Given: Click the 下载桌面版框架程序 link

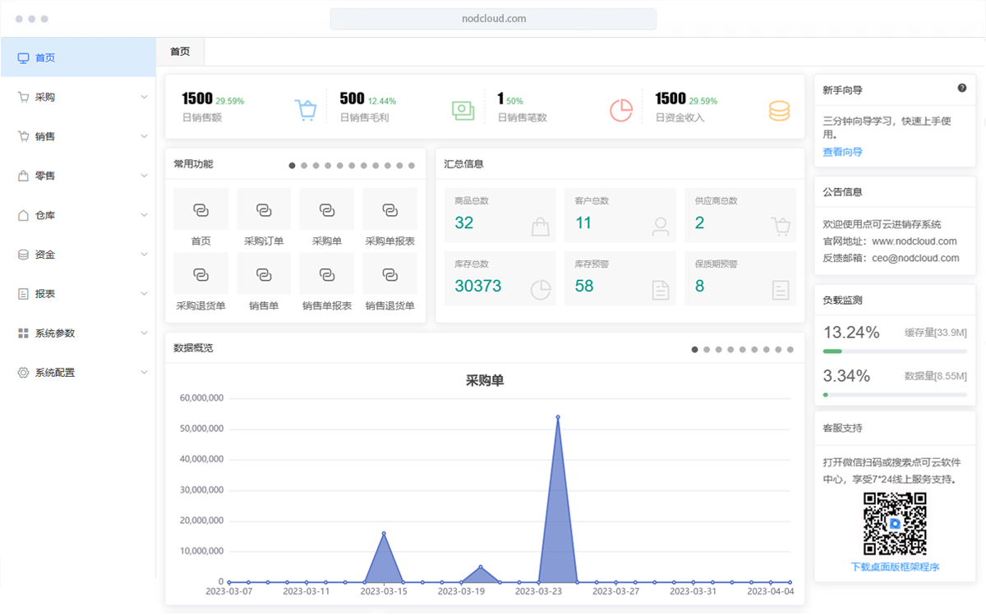Looking at the screenshot, I should pos(895,567).
